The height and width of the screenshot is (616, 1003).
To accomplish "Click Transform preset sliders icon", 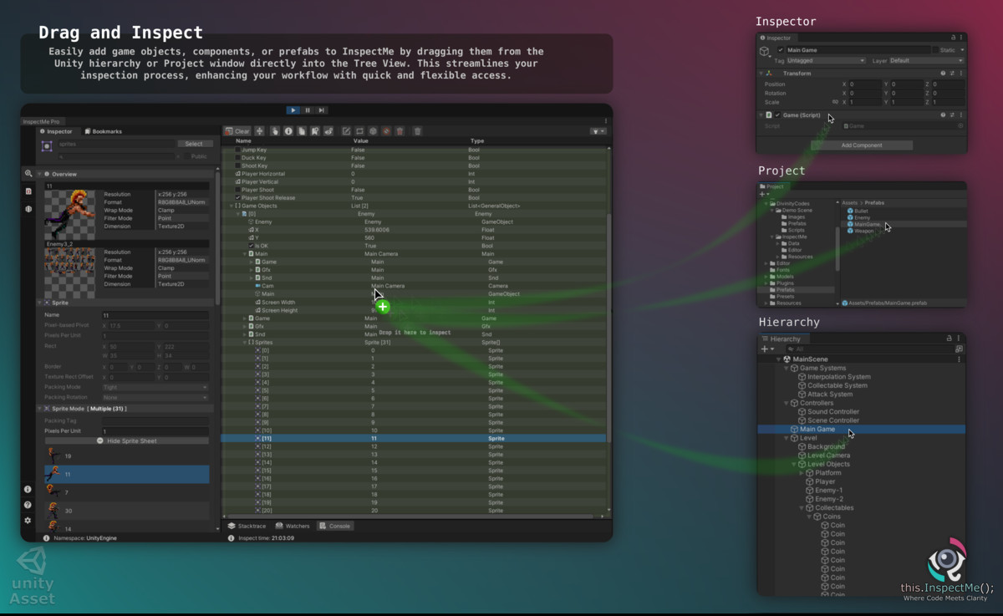I will pos(952,74).
